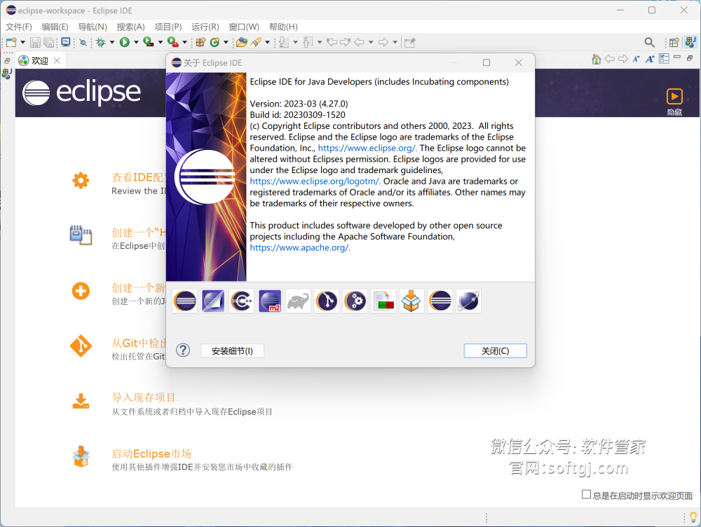Click the Welcome Home house icon
Image resolution: width=701 pixels, height=527 pixels.
coord(596,59)
